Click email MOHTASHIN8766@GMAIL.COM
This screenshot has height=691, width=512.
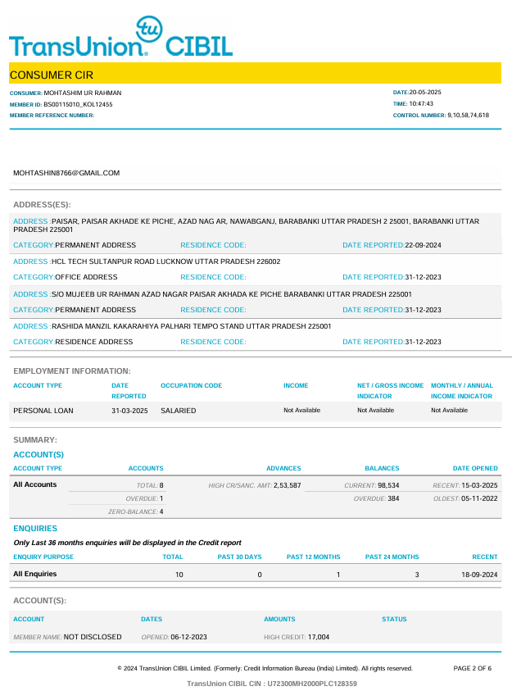pyautogui.click(x=66, y=173)
